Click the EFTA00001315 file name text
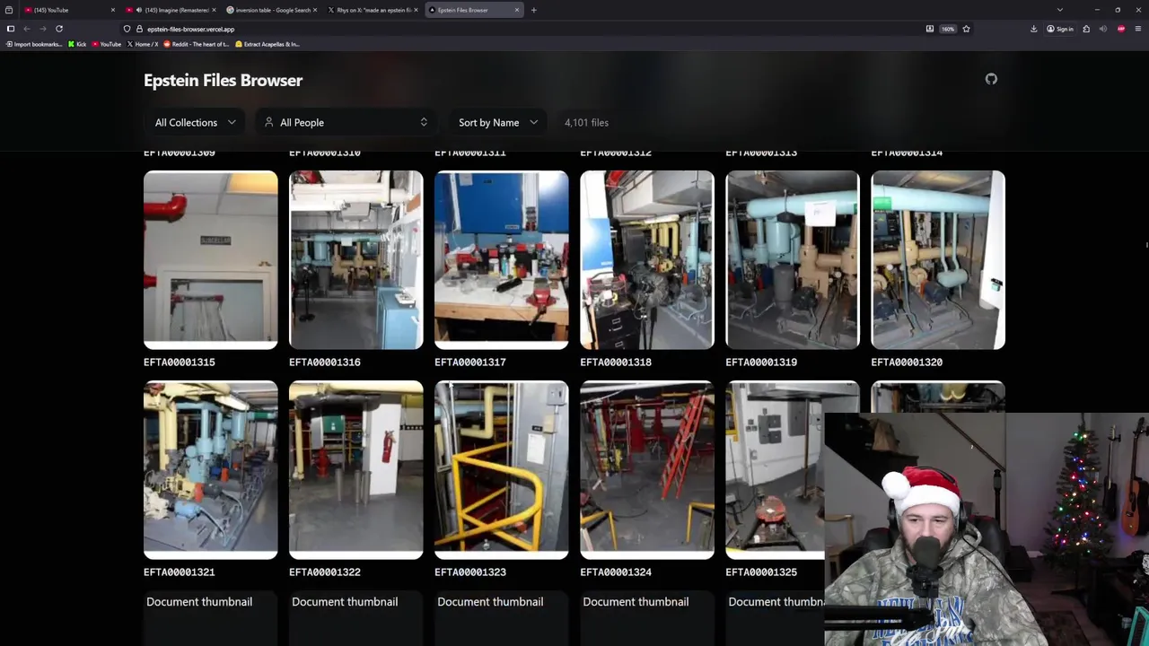Viewport: 1149px width, 646px height. [180, 362]
